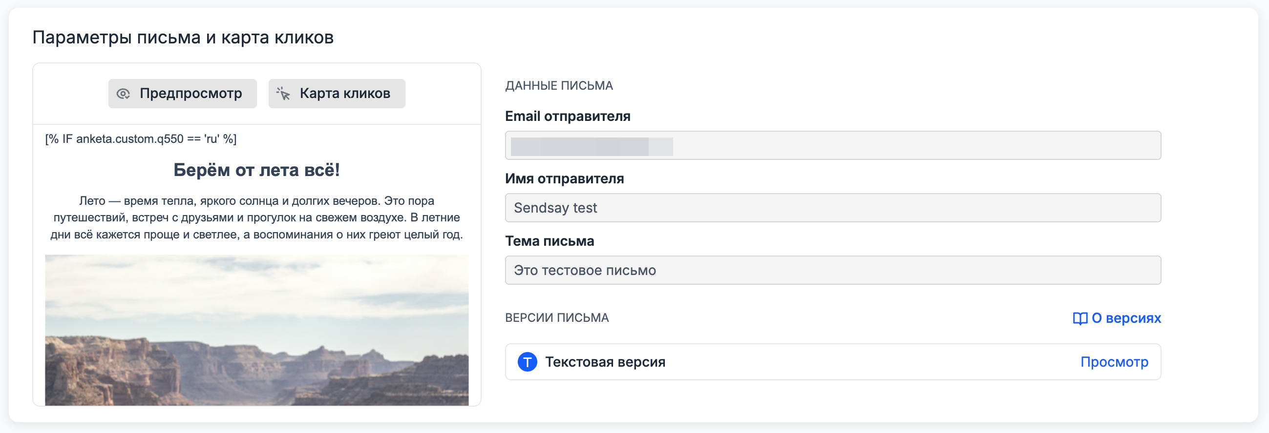Click the title Параметры письма и карта кликов

[x=183, y=38]
